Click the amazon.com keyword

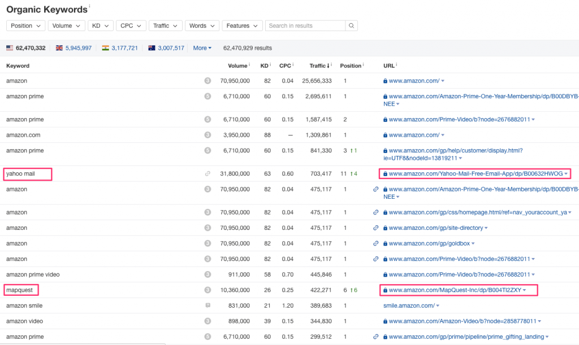point(23,135)
